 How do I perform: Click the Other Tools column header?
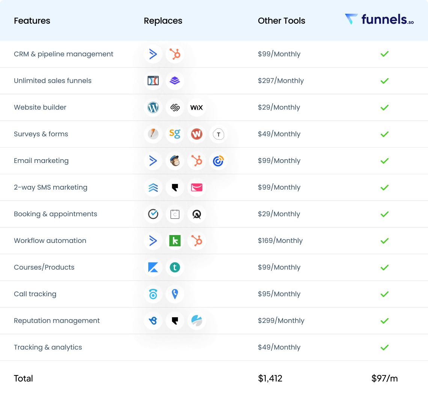click(x=281, y=21)
